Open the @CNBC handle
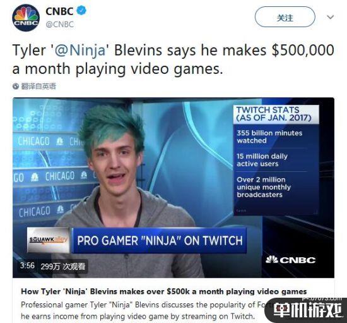The width and height of the screenshot is (347, 323). [x=59, y=25]
